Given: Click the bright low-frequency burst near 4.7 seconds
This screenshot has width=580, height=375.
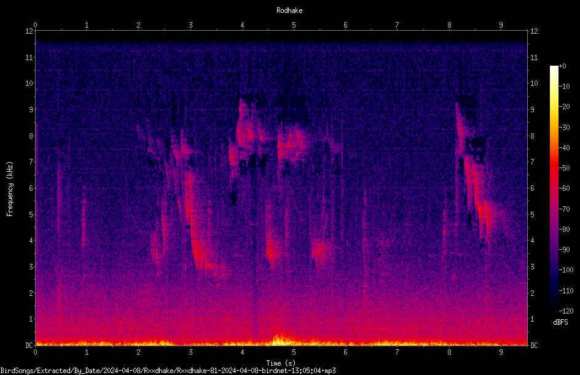Looking at the screenshot, I should pos(281,339).
